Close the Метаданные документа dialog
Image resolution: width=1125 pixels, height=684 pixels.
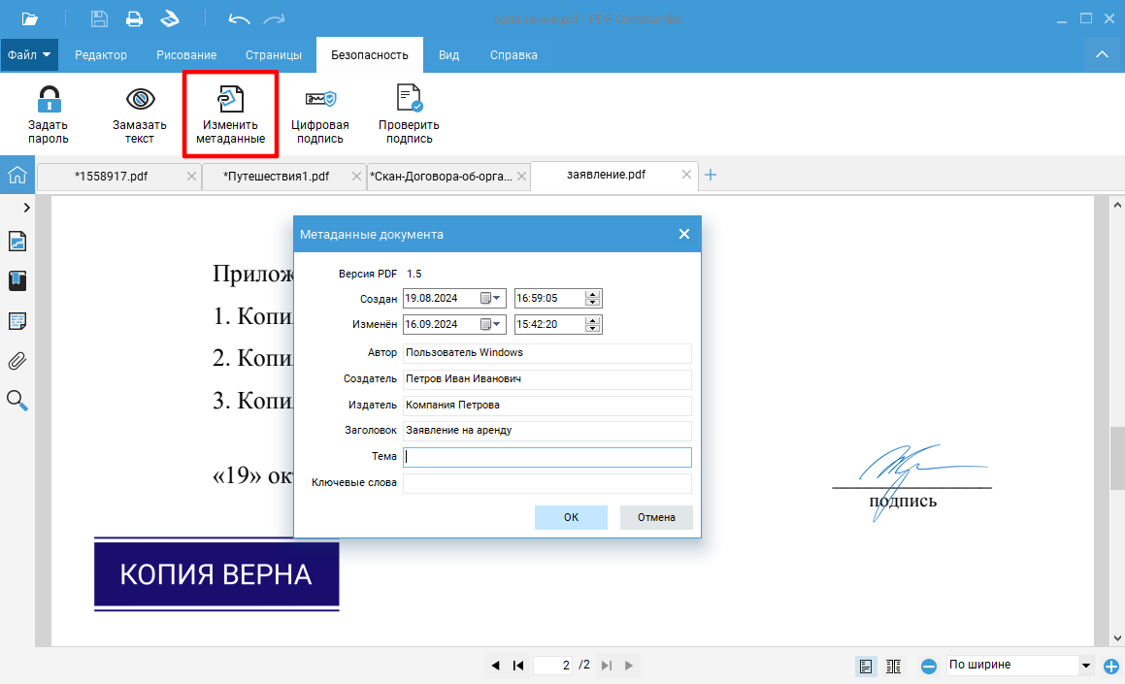tap(683, 234)
